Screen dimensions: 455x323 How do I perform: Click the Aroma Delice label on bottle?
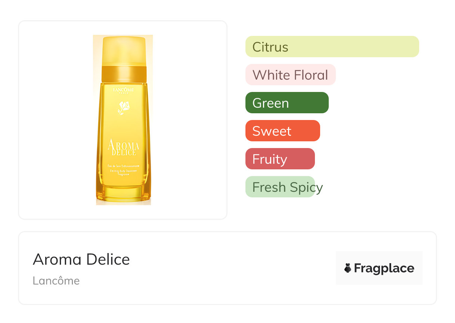pos(123,148)
